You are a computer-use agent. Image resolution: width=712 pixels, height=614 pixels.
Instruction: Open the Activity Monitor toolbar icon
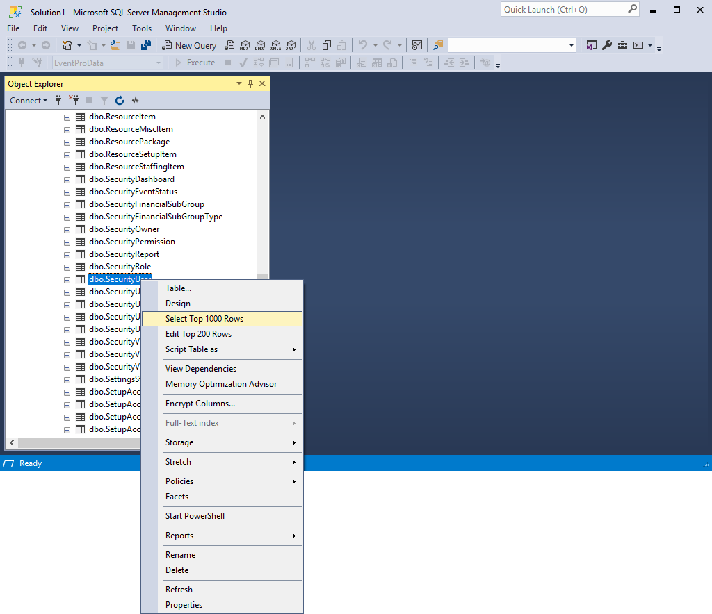coord(417,45)
